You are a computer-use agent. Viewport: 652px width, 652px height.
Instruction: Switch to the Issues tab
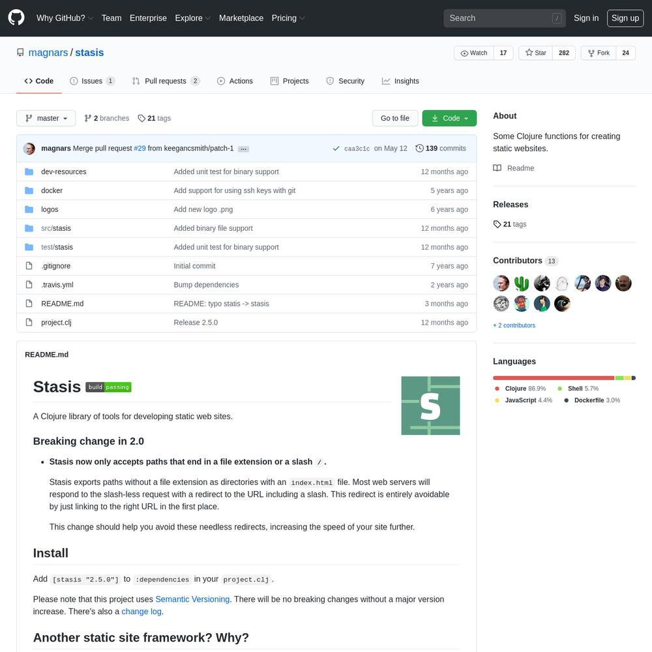click(93, 81)
